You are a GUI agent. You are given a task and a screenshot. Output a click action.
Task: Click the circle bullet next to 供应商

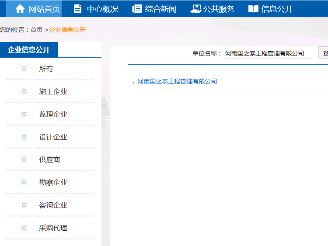[x=24, y=159]
